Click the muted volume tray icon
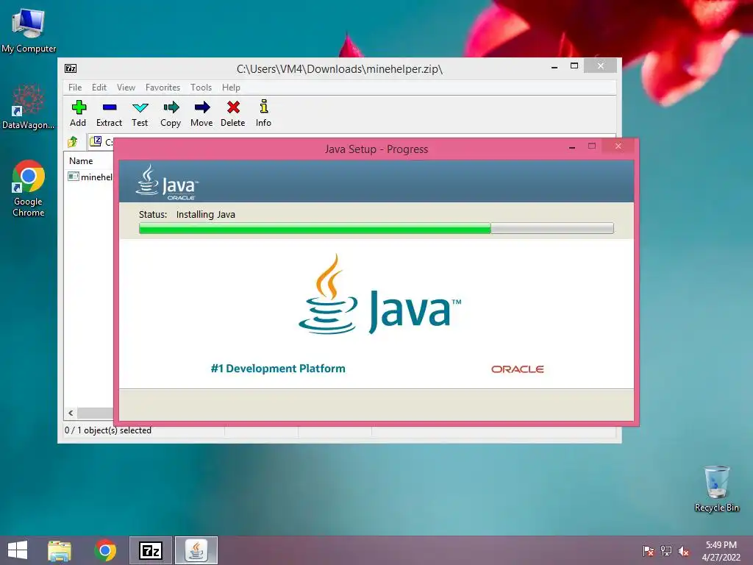This screenshot has width=753, height=565. pyautogui.click(x=684, y=551)
